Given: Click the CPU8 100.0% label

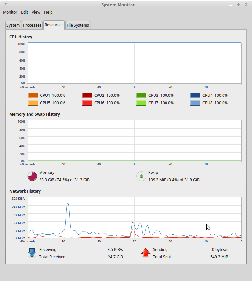Looking at the screenshot, I should 215,103.
